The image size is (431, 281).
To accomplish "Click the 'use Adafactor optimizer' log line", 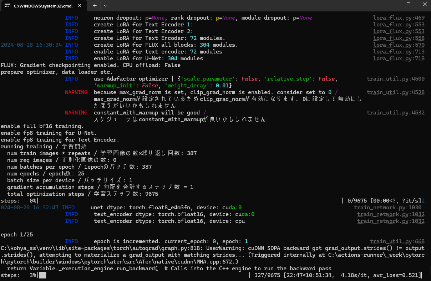I will [x=216, y=82].
